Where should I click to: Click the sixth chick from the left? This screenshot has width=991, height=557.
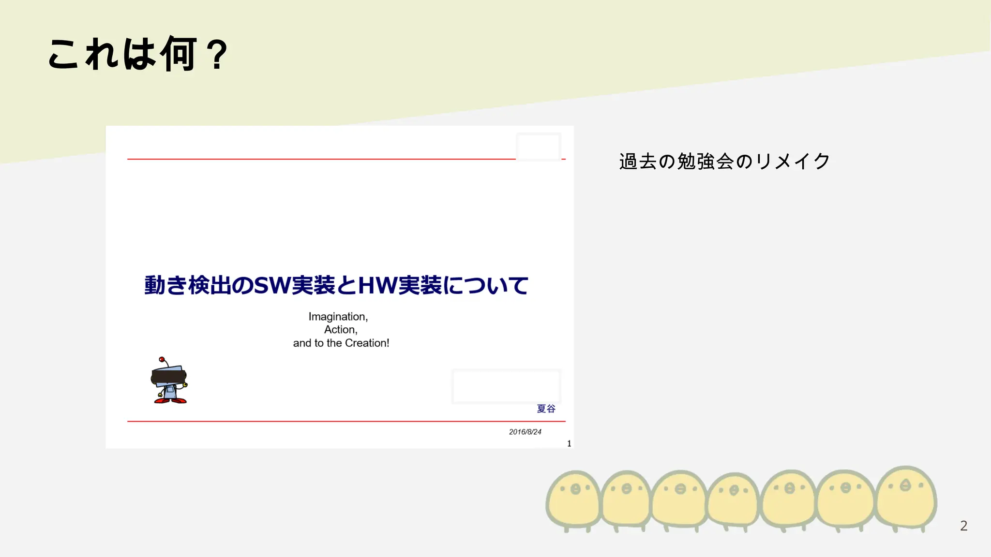point(845,499)
